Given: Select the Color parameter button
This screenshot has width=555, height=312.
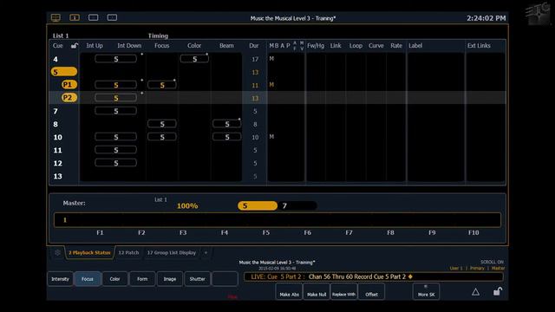Looking at the screenshot, I should [114, 279].
